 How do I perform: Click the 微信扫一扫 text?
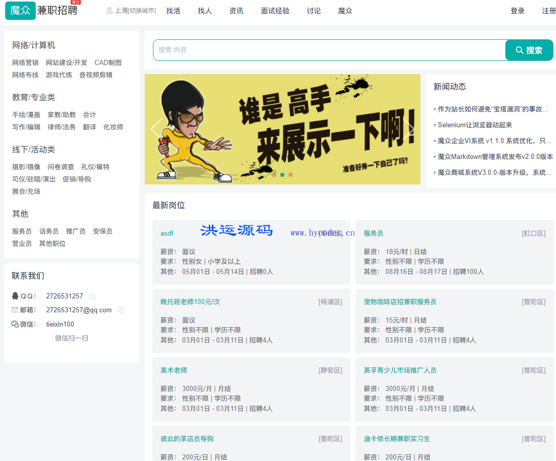click(x=72, y=338)
